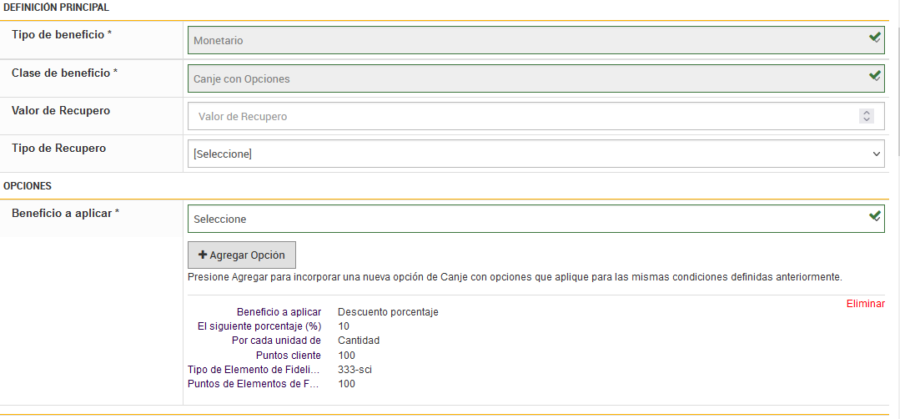Click the 'Puntos cliente' label
This screenshot has height=419, width=900.
tap(288, 356)
